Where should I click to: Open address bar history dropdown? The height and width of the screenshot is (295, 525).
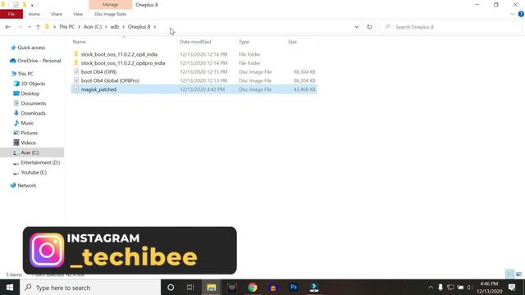coord(357,27)
